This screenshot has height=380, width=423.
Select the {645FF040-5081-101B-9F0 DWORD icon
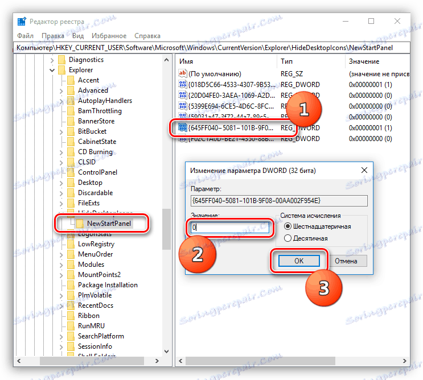click(x=183, y=127)
